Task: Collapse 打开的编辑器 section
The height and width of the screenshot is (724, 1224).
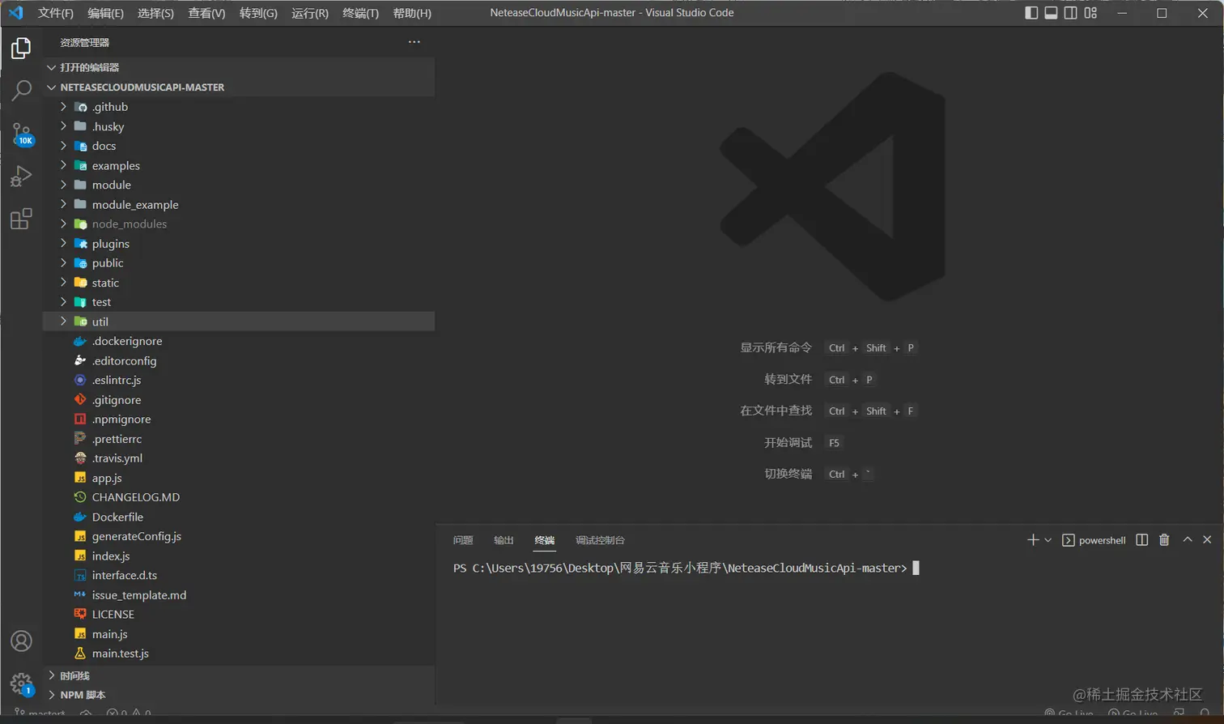Action: pyautogui.click(x=239, y=67)
